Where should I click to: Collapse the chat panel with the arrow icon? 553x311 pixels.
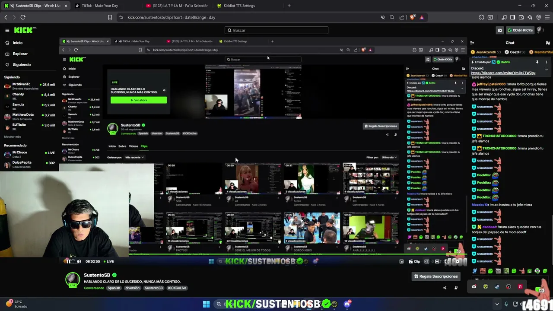(472, 43)
